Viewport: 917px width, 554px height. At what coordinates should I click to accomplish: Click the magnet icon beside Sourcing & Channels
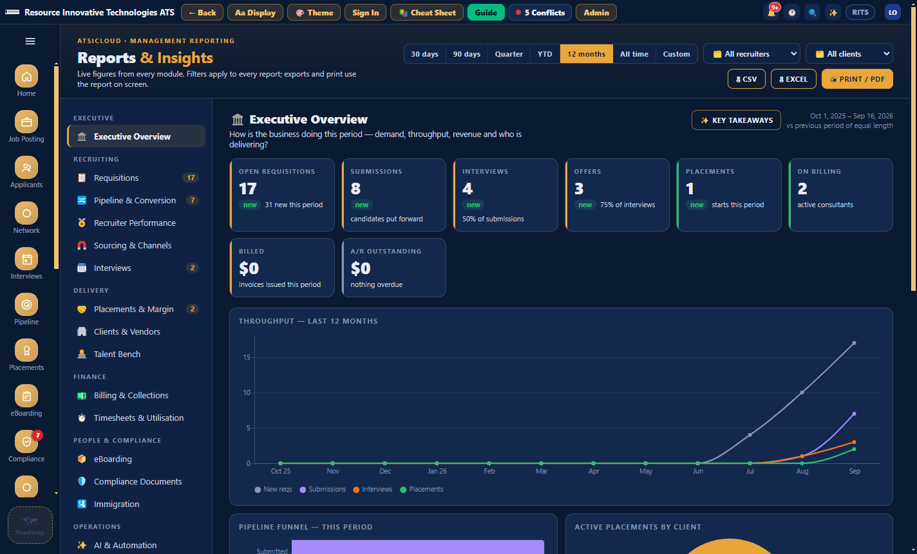[x=82, y=246]
